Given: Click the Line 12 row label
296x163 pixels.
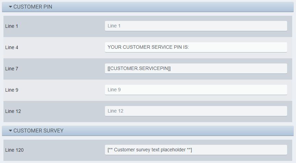Looking at the screenshot, I should (x=13, y=111).
